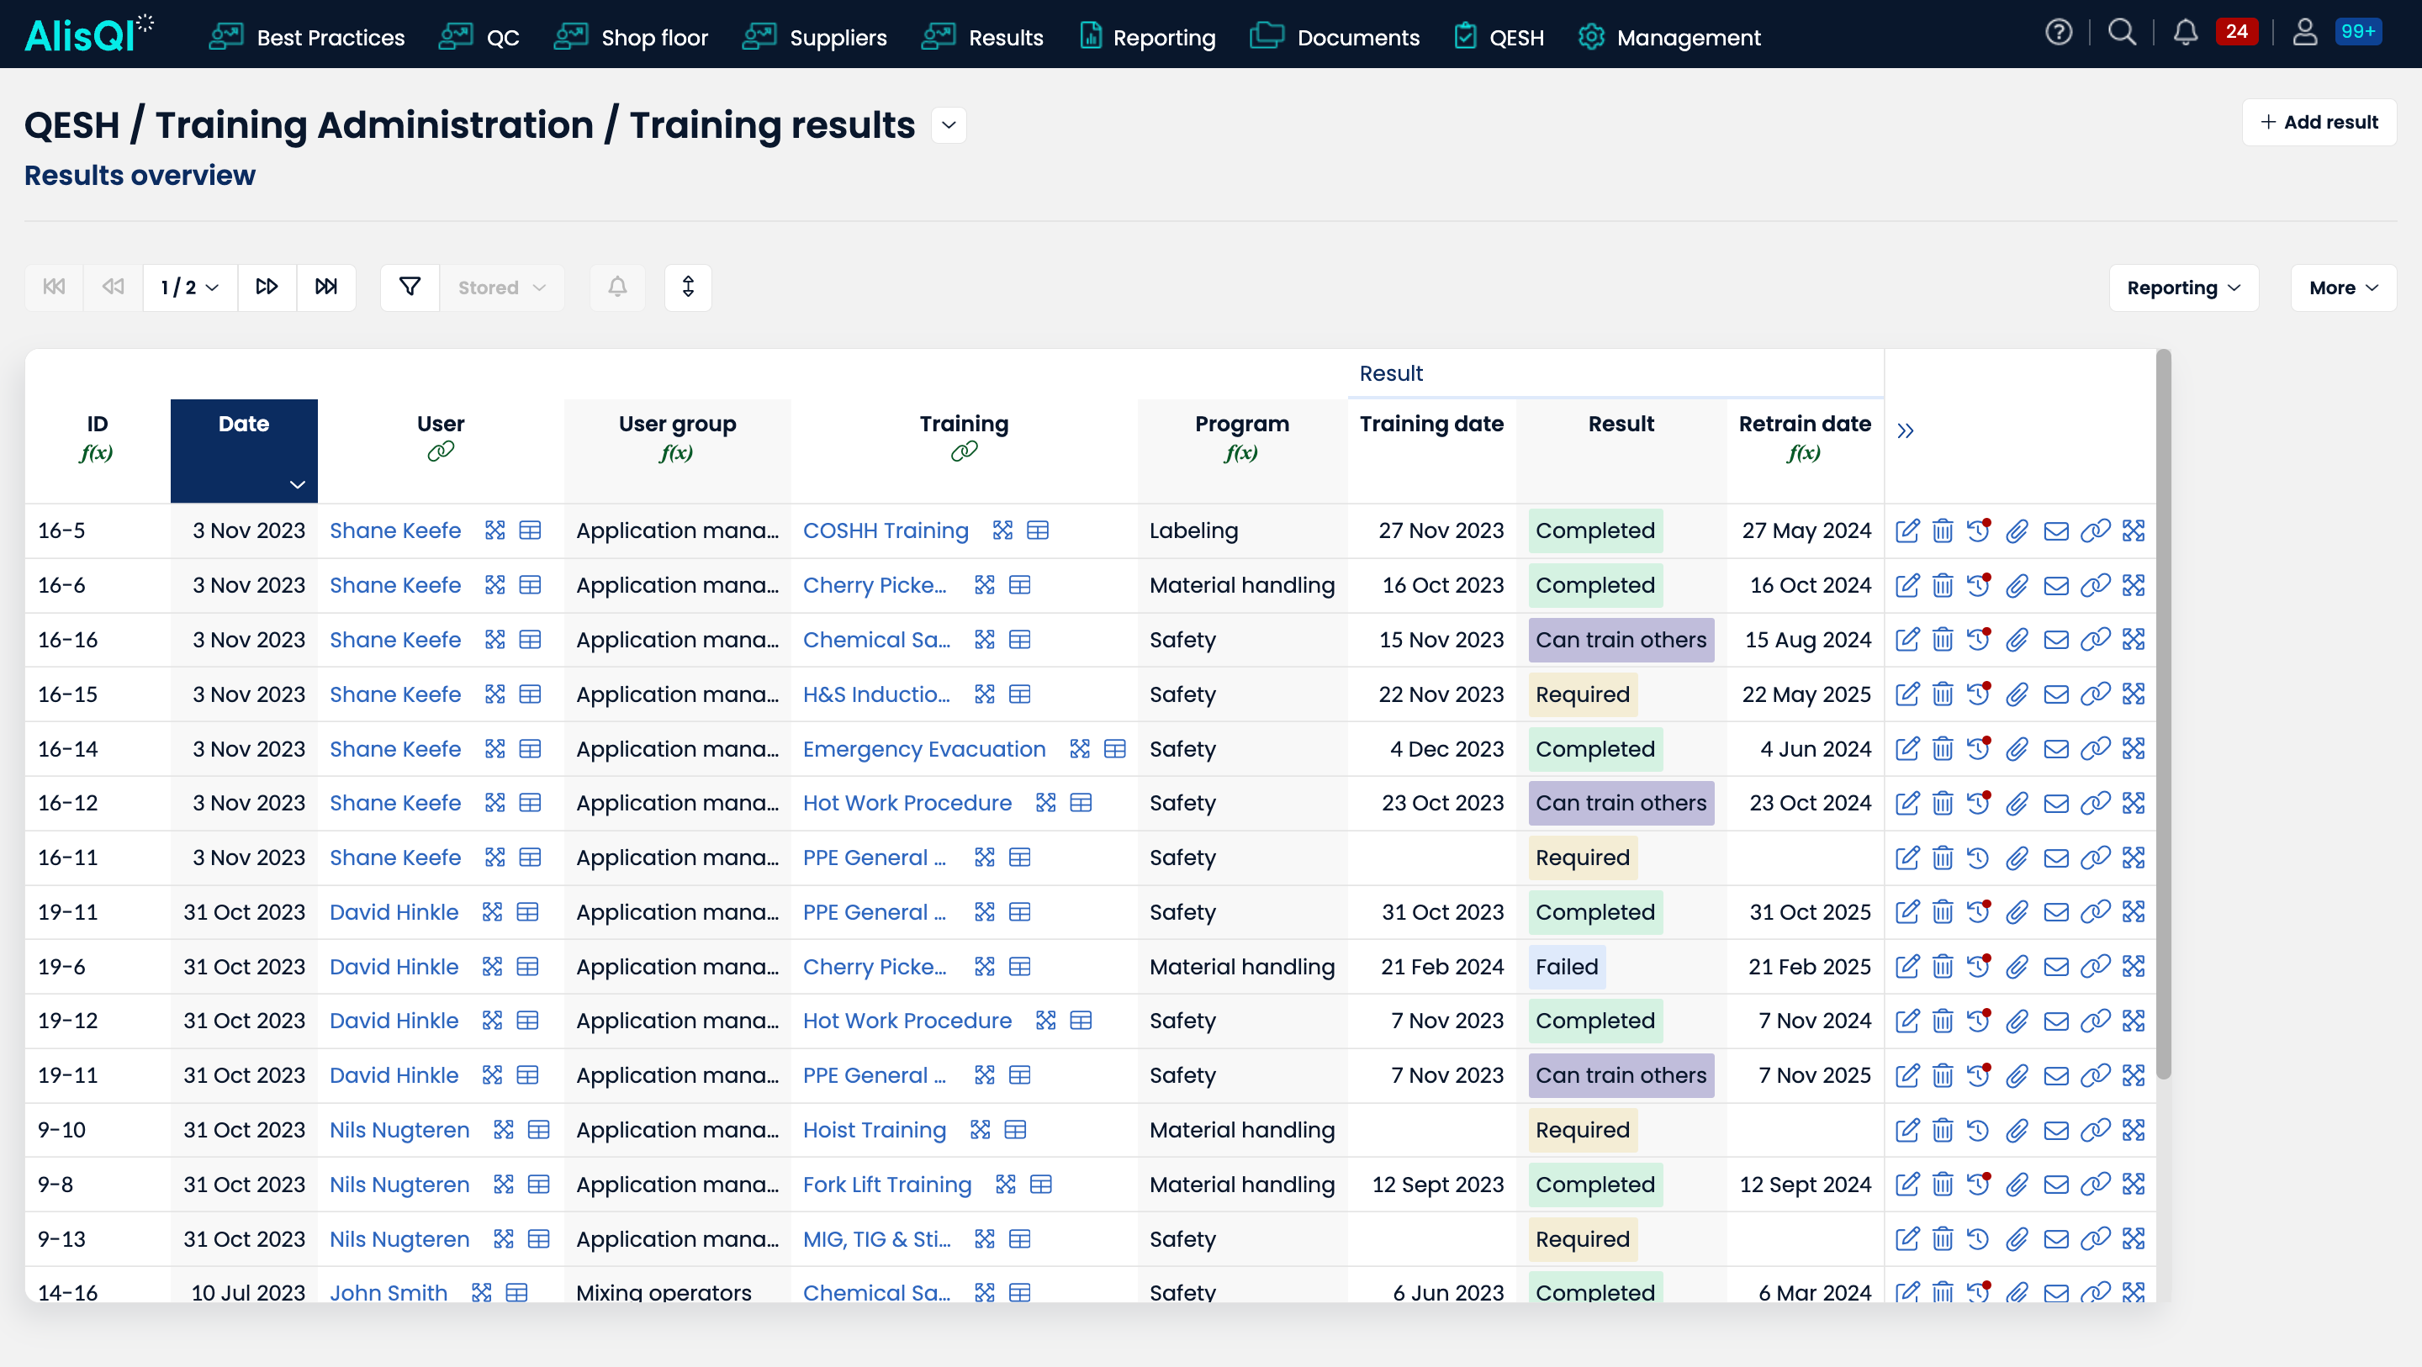Click the AlisQI logo
Screen dimensions: 2422x1367
(89, 34)
